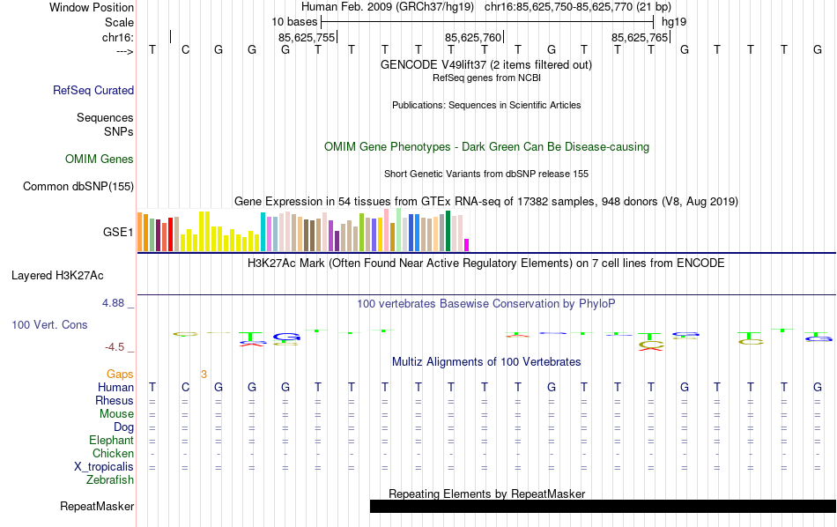This screenshot has height=527, width=837.
Task: Click the Basewise Conservation by PhyloP title
Action: pos(485,304)
